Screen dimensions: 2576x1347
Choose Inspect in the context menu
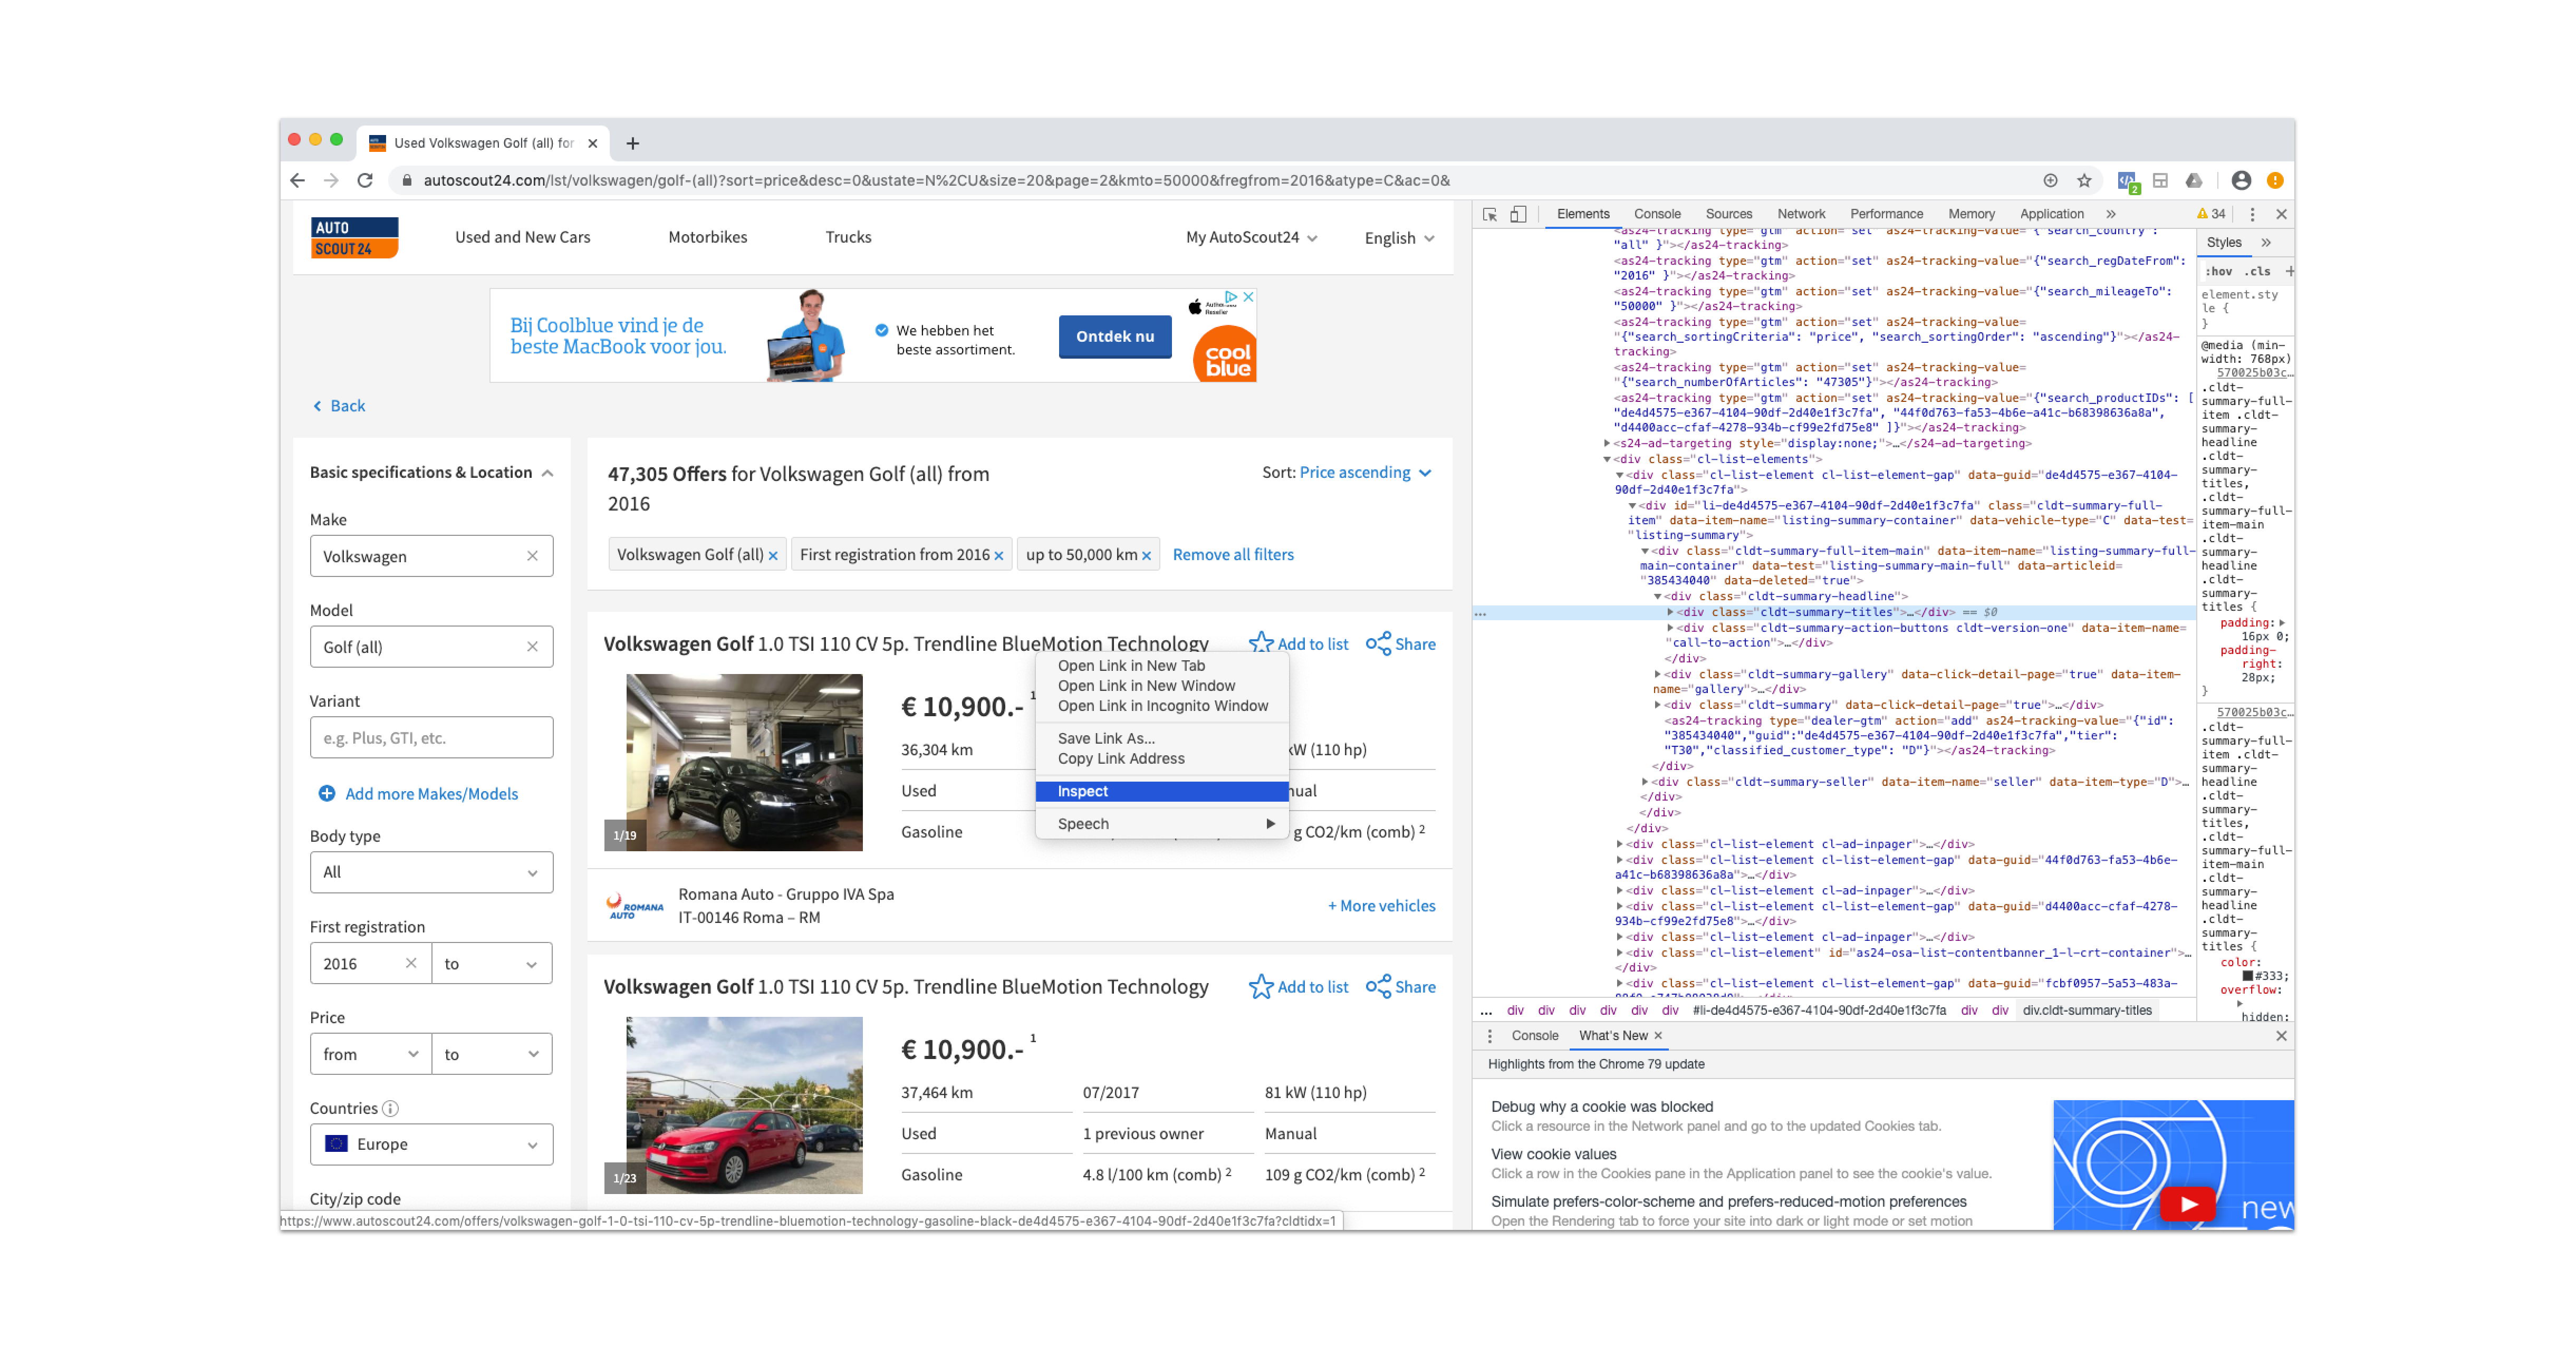click(x=1162, y=791)
